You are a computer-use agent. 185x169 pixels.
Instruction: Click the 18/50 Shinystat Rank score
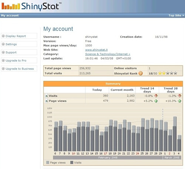[x=153, y=73]
